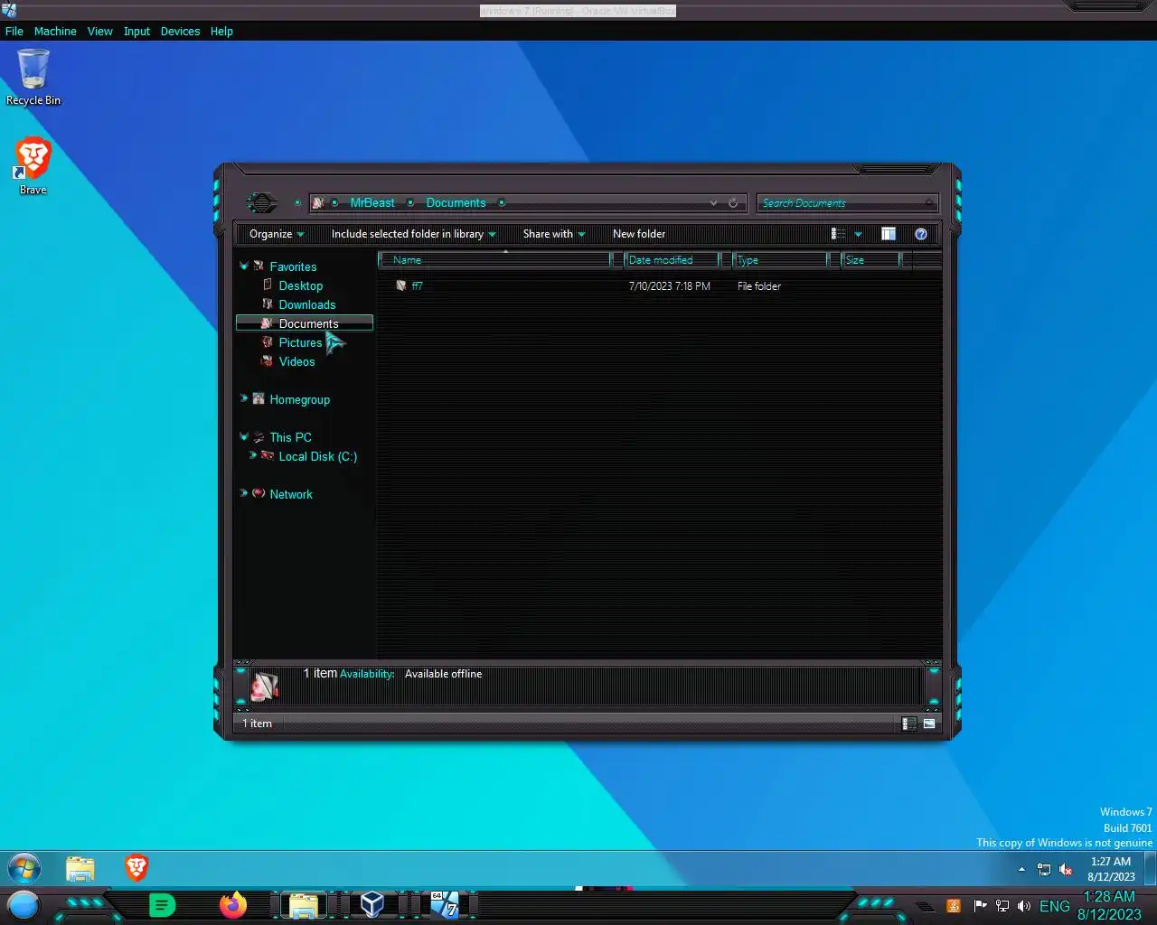Image resolution: width=1157 pixels, height=925 pixels.
Task: Open address bar previous locations dropdown
Action: (x=713, y=203)
